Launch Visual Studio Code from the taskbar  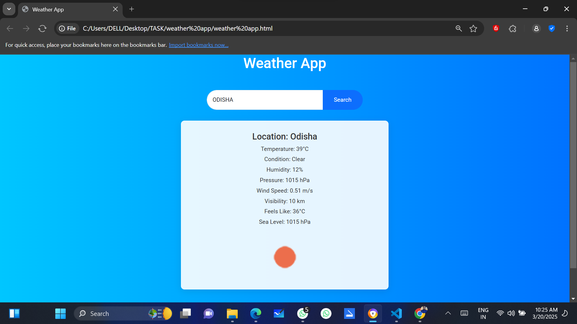tap(396, 313)
